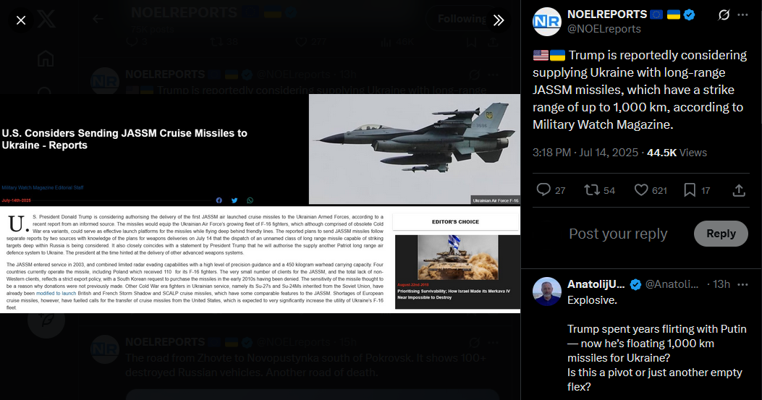762x400 pixels.
Task: Click the Ukrainian Air Force F-16 caption
Action: 495,200
